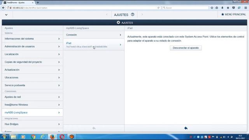Image resolution: width=249 pixels, height=140 pixels.
Task: Expand the top-left collapse chevron
Action: [x=6, y=15]
